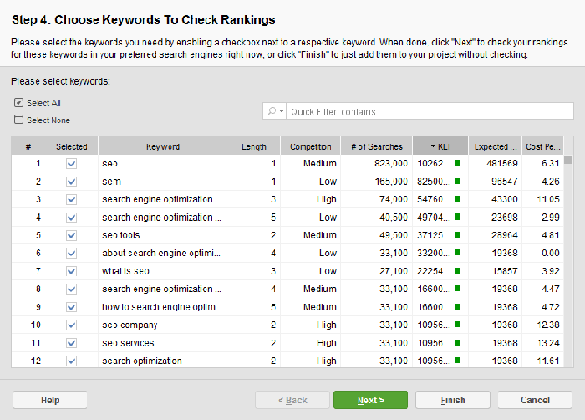This screenshot has height=420, width=585.
Task: Click the Keyword column header
Action: click(x=163, y=146)
